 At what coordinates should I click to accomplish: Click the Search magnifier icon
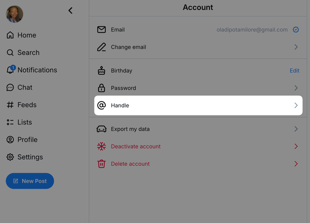[10, 53]
